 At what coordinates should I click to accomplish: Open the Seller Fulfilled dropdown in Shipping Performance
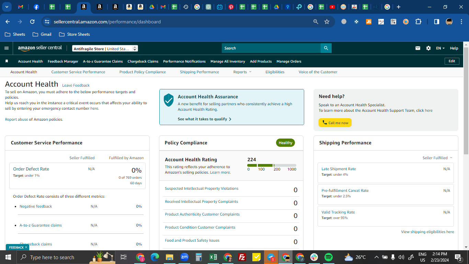point(437,158)
